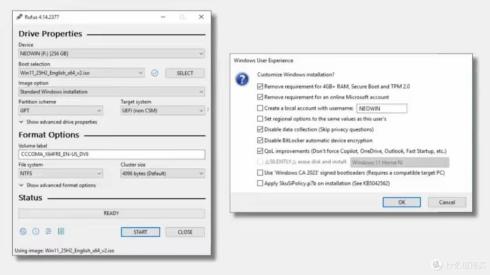
Task: Enable Create a local account with username
Action: tap(260, 108)
